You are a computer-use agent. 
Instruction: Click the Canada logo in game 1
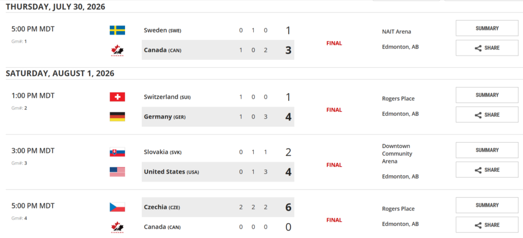click(x=117, y=50)
